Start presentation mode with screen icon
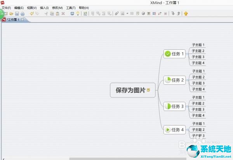The image size is (233, 160). point(72,14)
